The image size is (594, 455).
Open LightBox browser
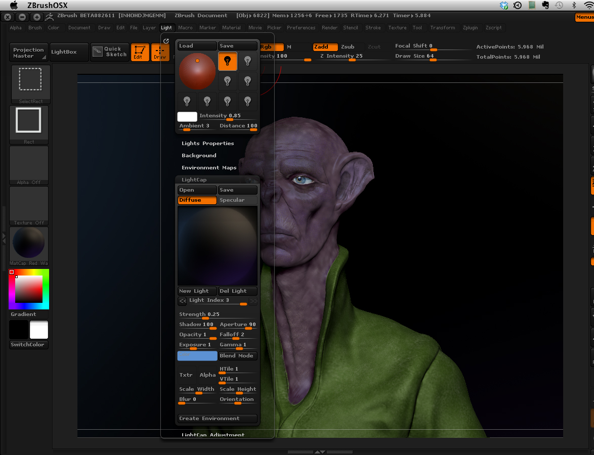coord(69,52)
